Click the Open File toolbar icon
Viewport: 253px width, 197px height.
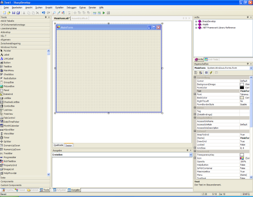(9, 13)
